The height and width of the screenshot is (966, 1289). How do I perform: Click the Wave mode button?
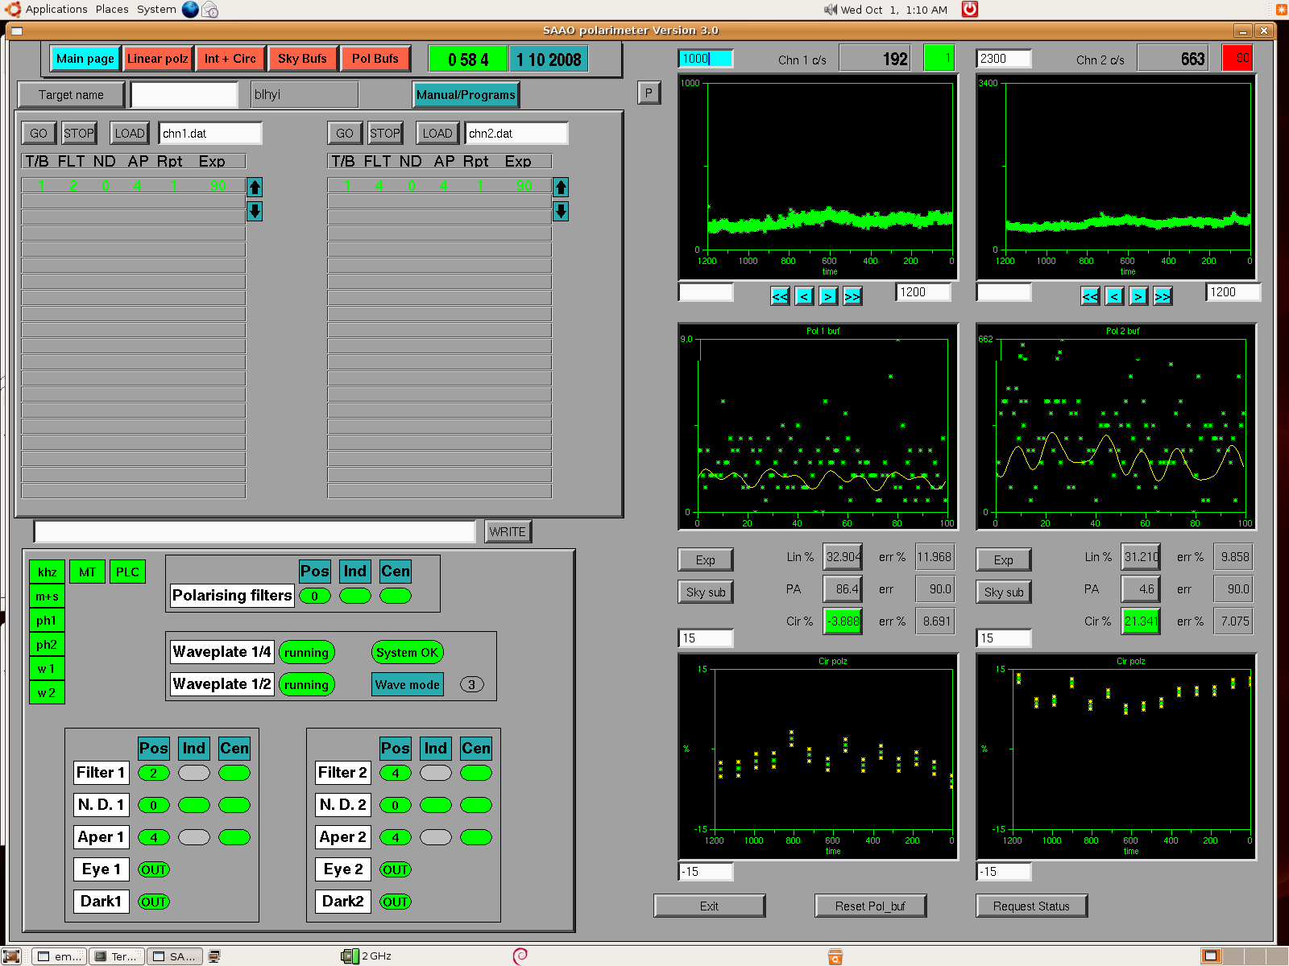(x=408, y=685)
